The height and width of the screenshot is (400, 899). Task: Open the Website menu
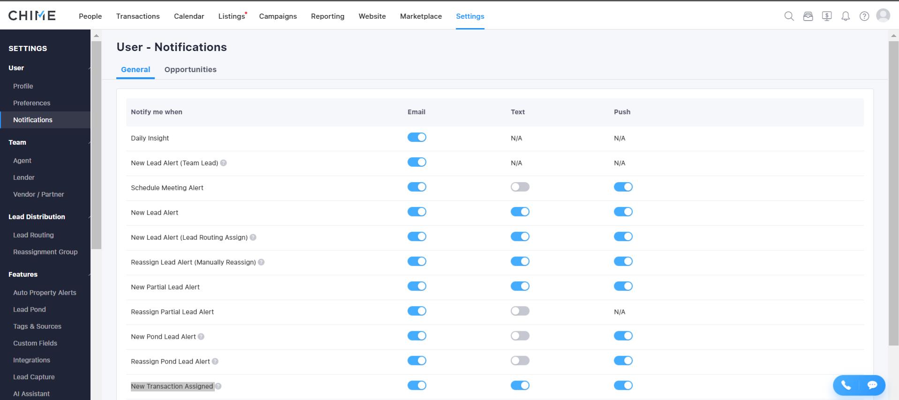point(372,16)
